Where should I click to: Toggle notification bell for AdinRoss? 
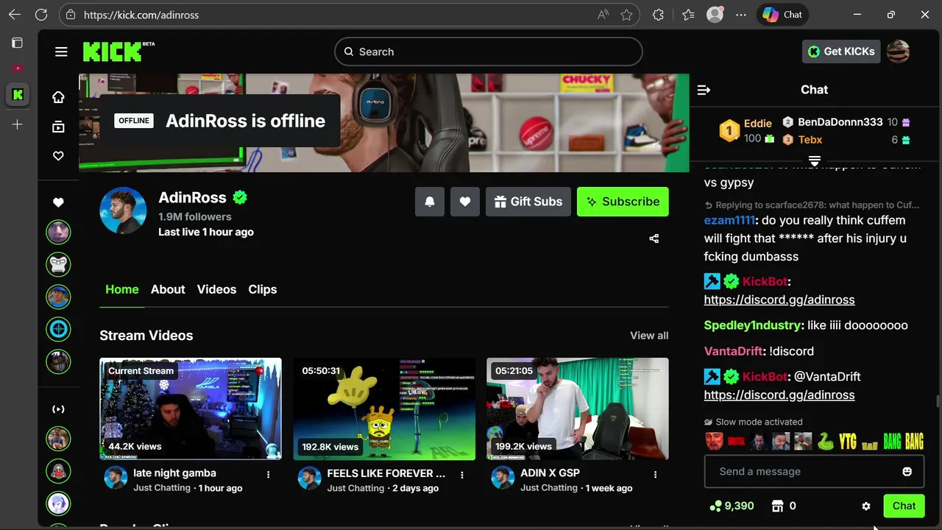point(430,202)
